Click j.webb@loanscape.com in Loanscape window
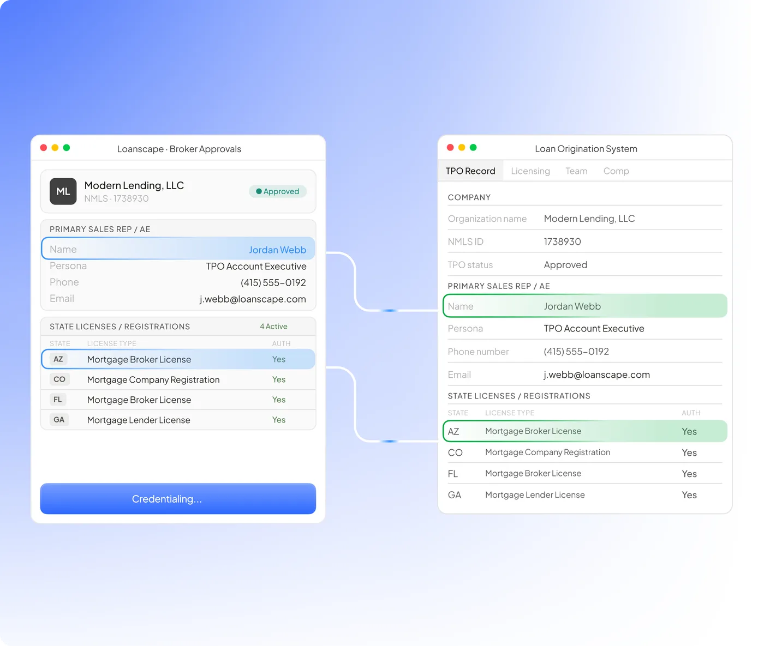Image resolution: width=764 pixels, height=646 pixels. click(x=253, y=299)
